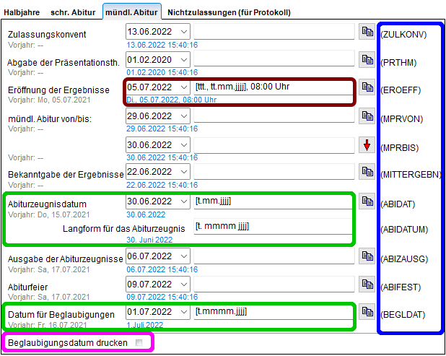
Task: Click copy icon for ABIZAUSG row
Action: click(367, 256)
